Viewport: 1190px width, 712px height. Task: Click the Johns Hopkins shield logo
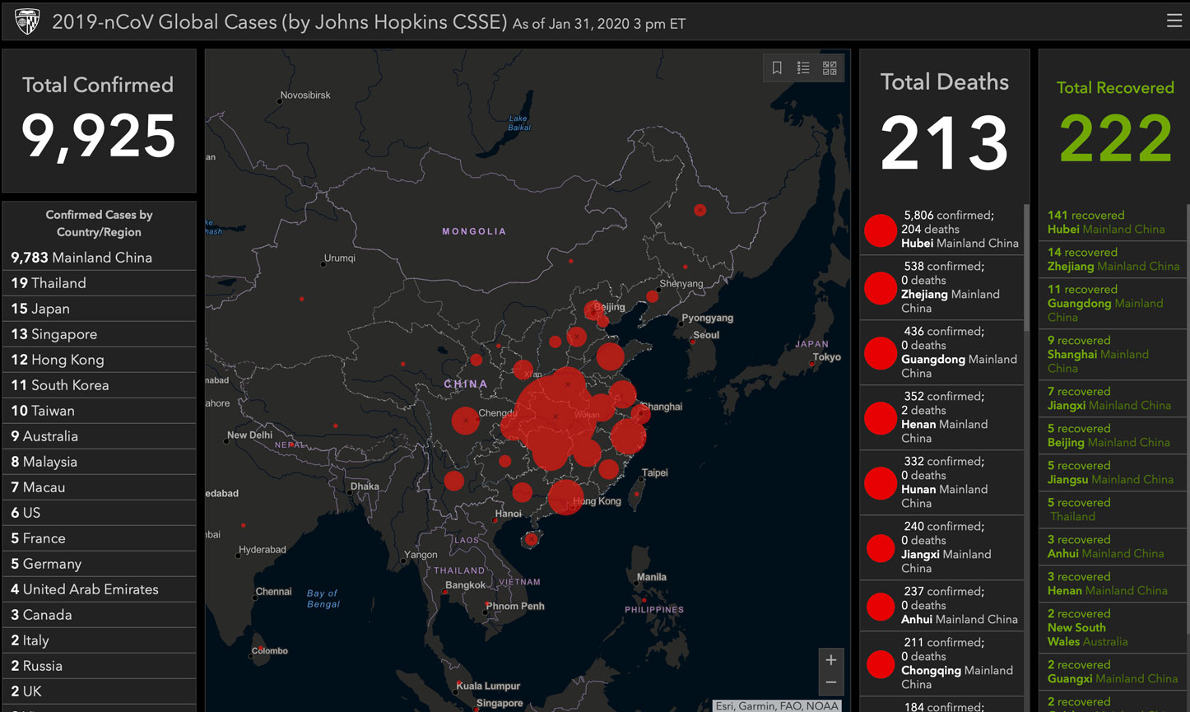(x=27, y=21)
